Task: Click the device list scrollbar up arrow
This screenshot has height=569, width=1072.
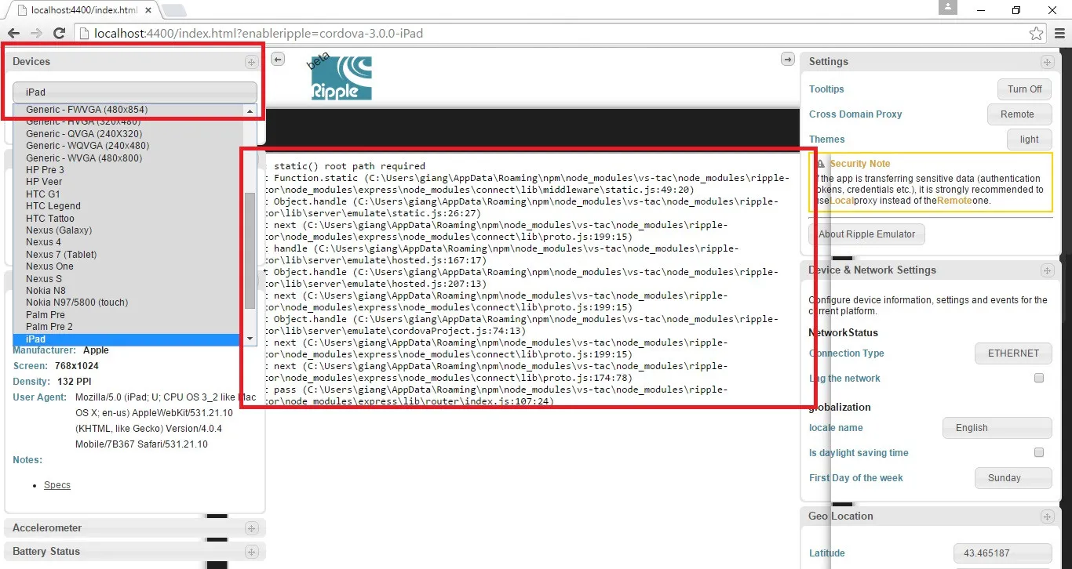Action: (x=250, y=111)
